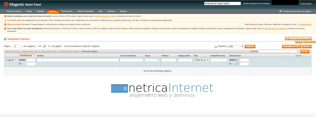316x117 pixels.
Task: Open the Promociones menu
Action: (x=67, y=11)
